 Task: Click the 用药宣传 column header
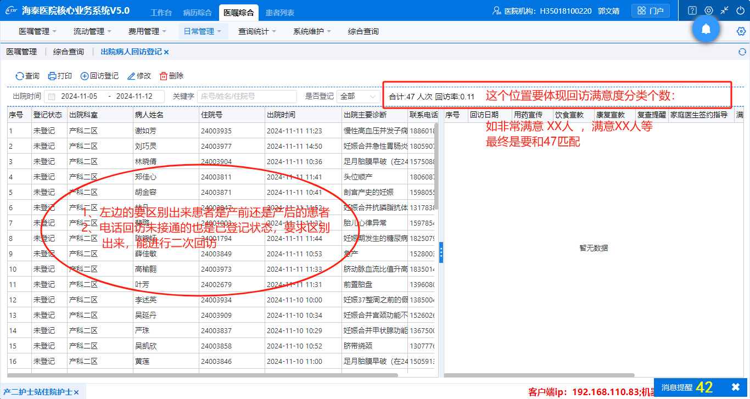click(532, 115)
